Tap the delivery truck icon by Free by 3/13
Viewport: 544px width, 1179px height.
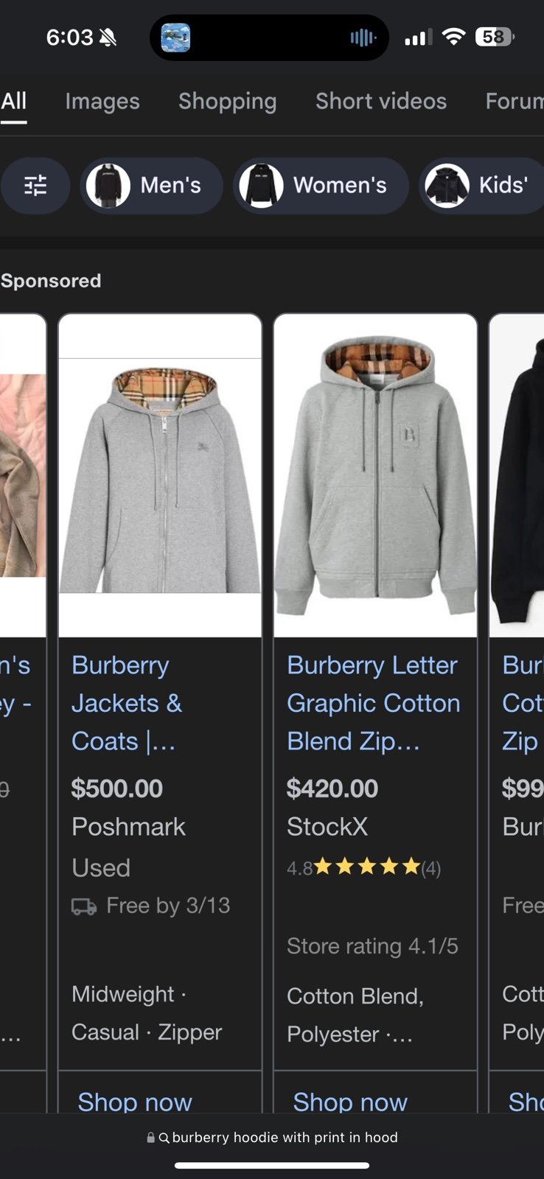coord(84,906)
